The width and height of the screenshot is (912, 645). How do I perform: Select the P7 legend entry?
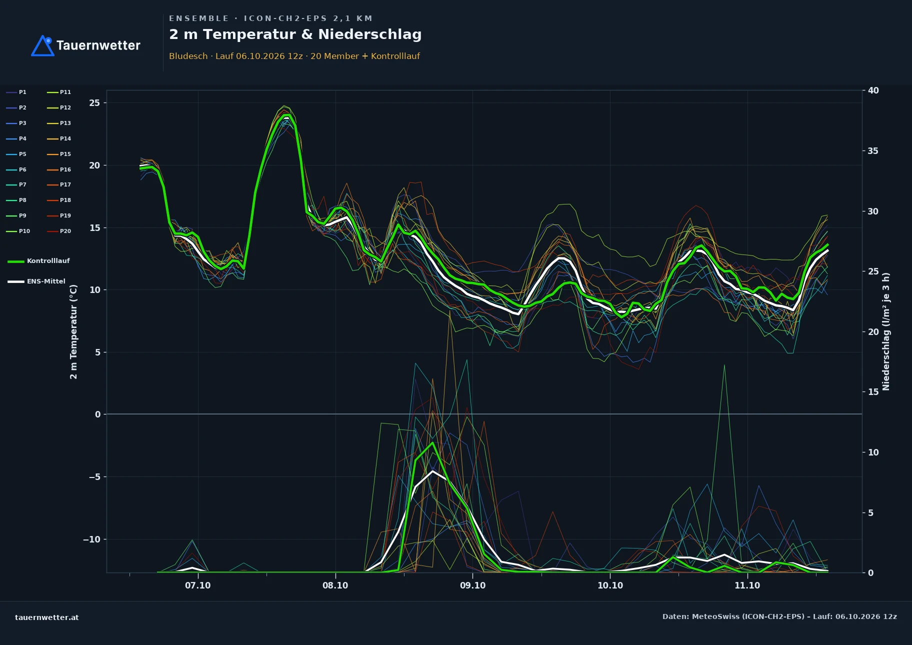point(16,184)
